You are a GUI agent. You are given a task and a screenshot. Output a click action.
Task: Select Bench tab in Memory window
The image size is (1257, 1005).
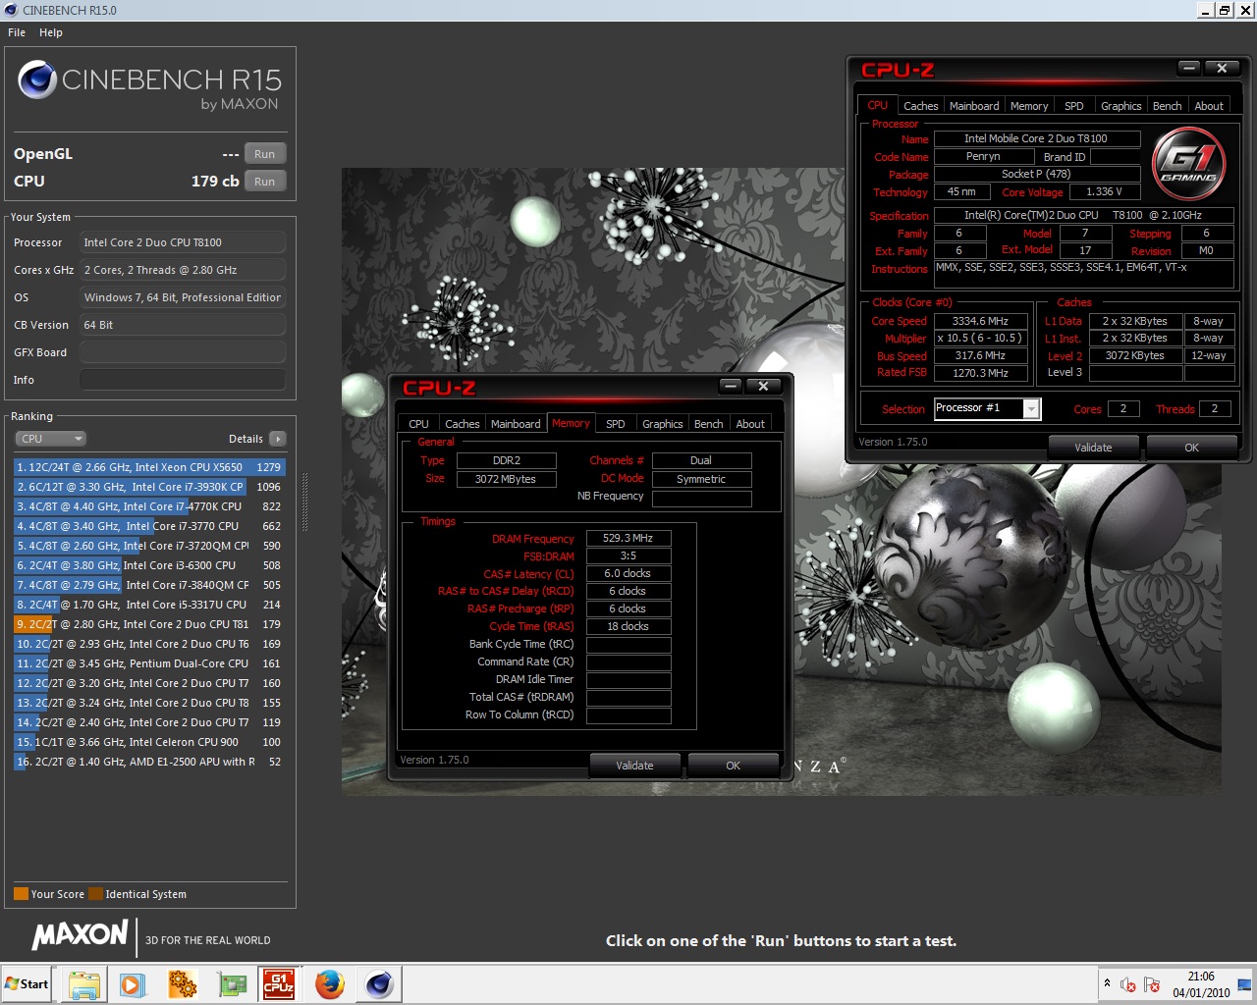[x=708, y=424]
